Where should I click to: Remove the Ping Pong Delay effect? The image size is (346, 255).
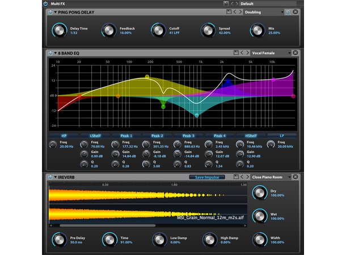296,12
